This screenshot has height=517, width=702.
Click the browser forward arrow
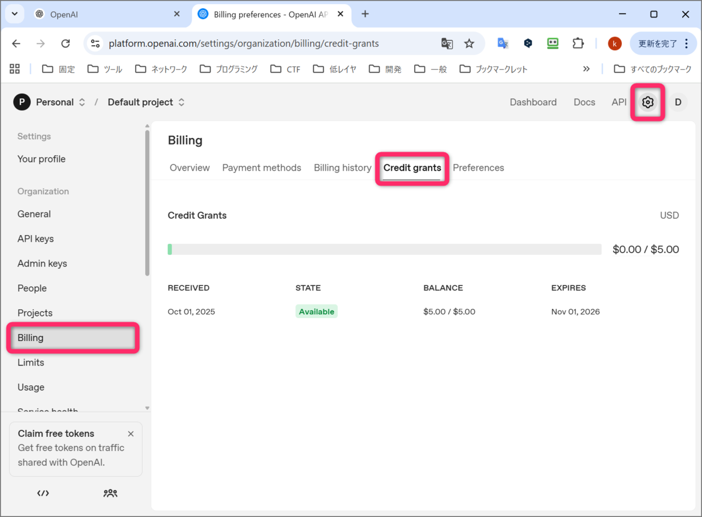pyautogui.click(x=41, y=43)
